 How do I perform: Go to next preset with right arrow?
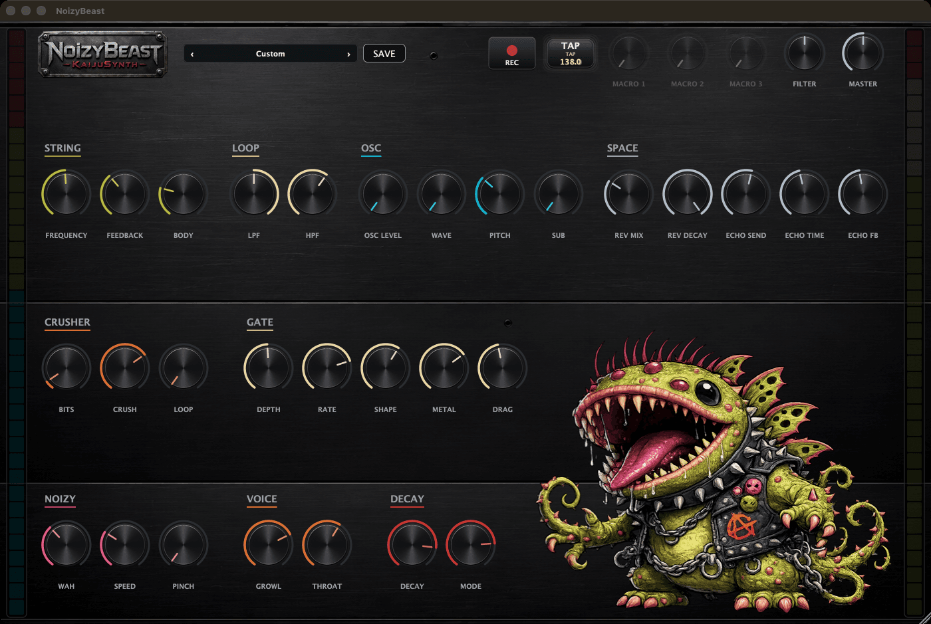click(x=348, y=54)
